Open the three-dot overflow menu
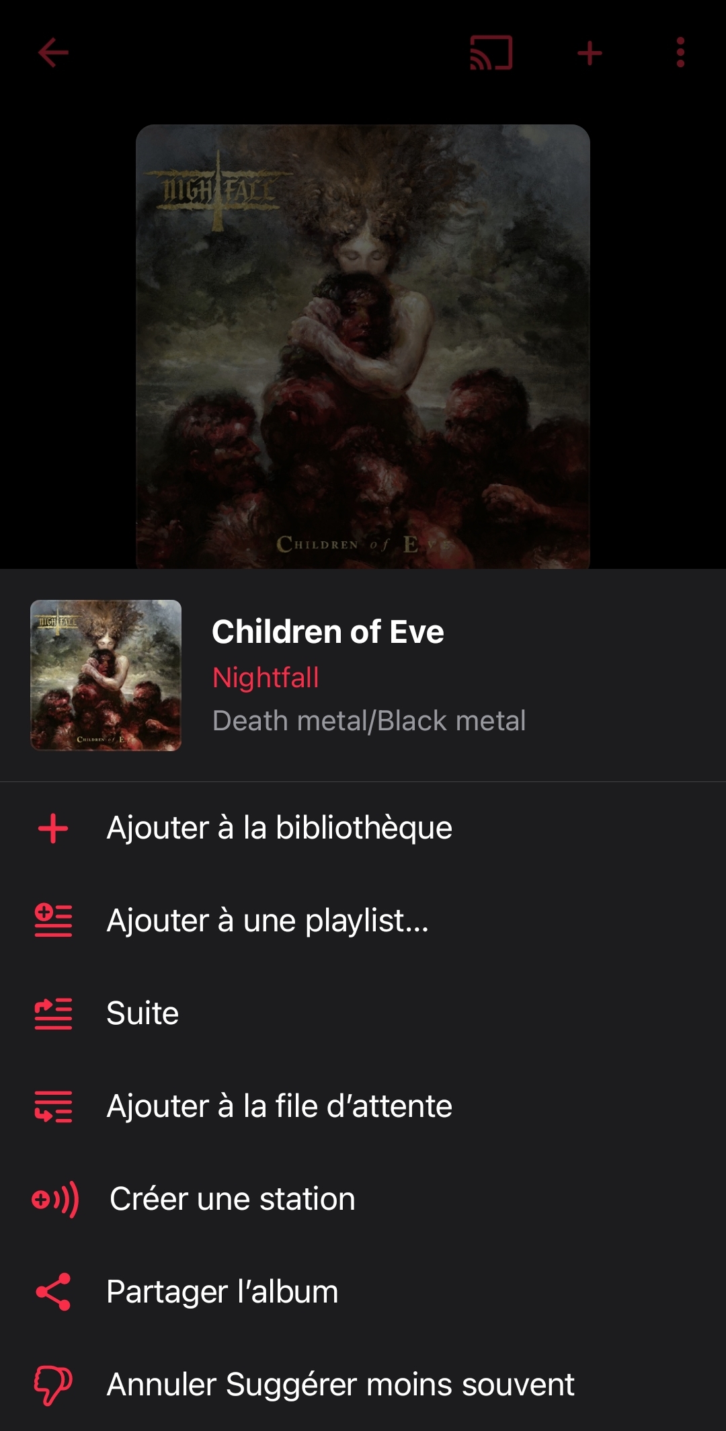 point(680,53)
